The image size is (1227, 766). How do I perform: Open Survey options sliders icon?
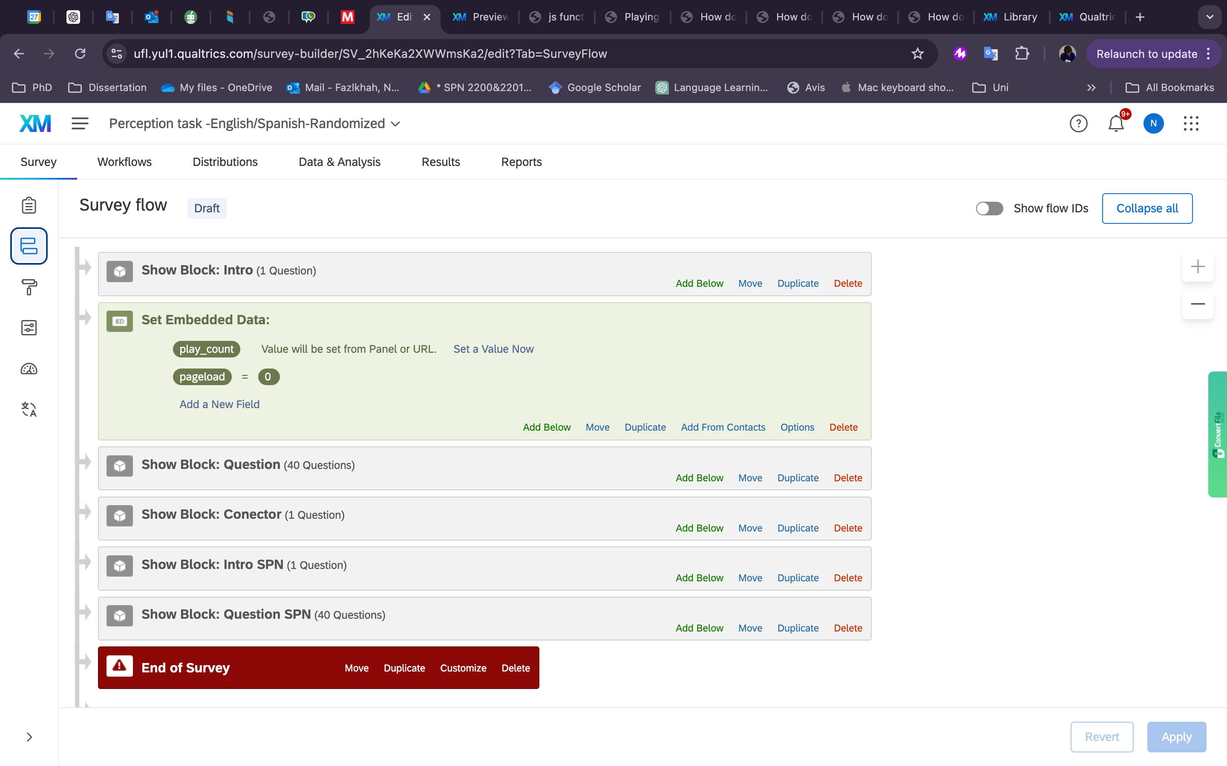point(29,328)
